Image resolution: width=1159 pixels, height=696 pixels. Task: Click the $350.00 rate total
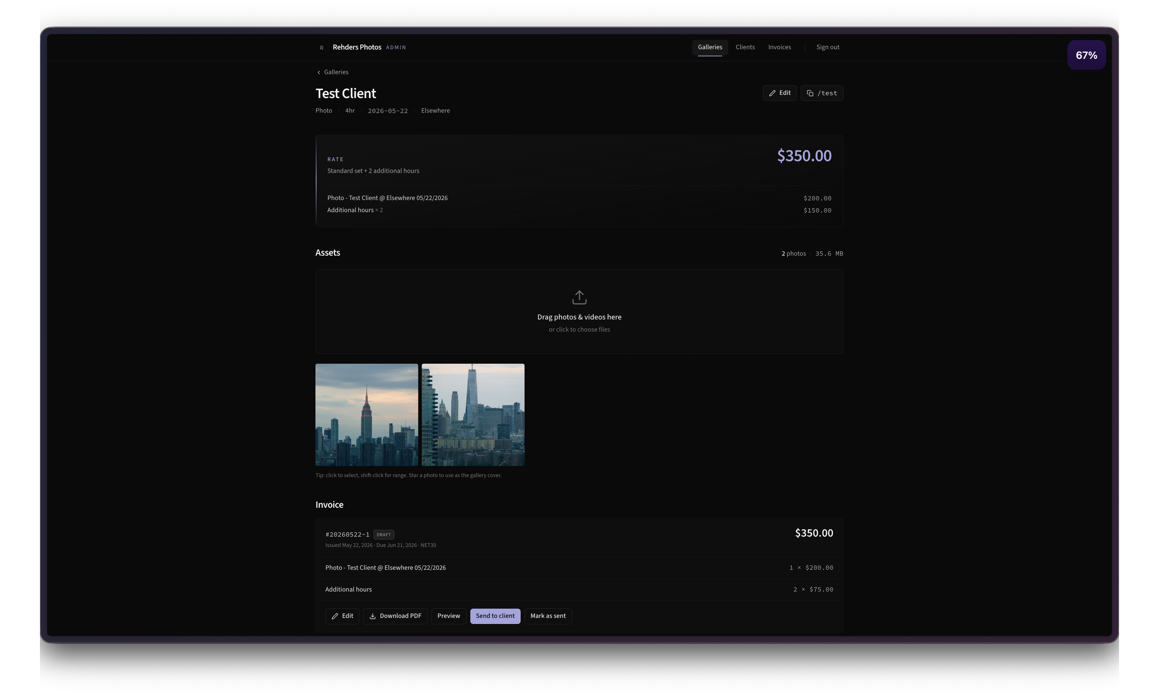click(x=804, y=156)
